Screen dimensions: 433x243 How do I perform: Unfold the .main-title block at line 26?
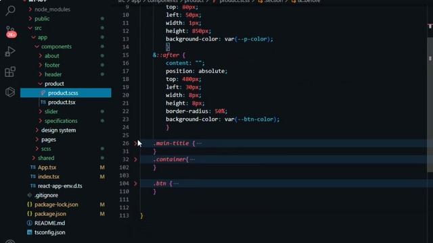(135, 143)
